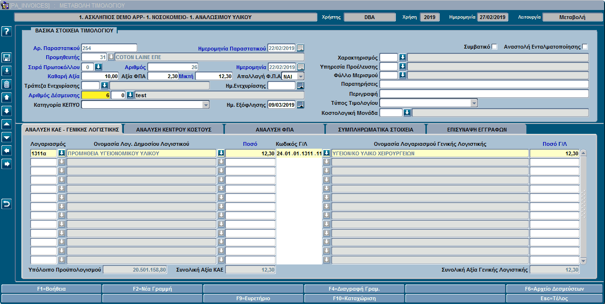Click Αξία ΦΠΑ field 2,30
The width and height of the screenshot is (605, 304).
(163, 76)
